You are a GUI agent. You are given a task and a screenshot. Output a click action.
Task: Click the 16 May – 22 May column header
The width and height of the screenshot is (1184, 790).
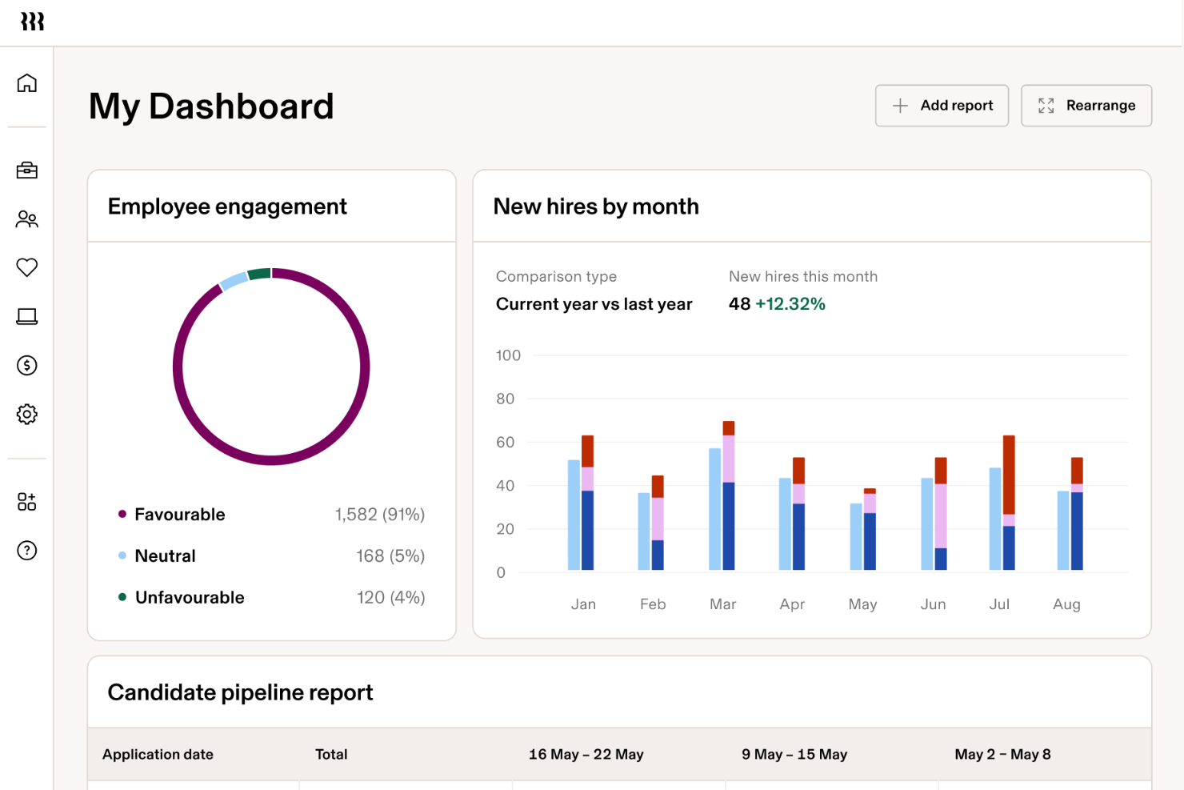click(586, 753)
